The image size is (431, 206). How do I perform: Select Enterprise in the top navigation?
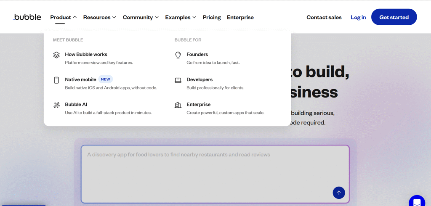(240, 17)
